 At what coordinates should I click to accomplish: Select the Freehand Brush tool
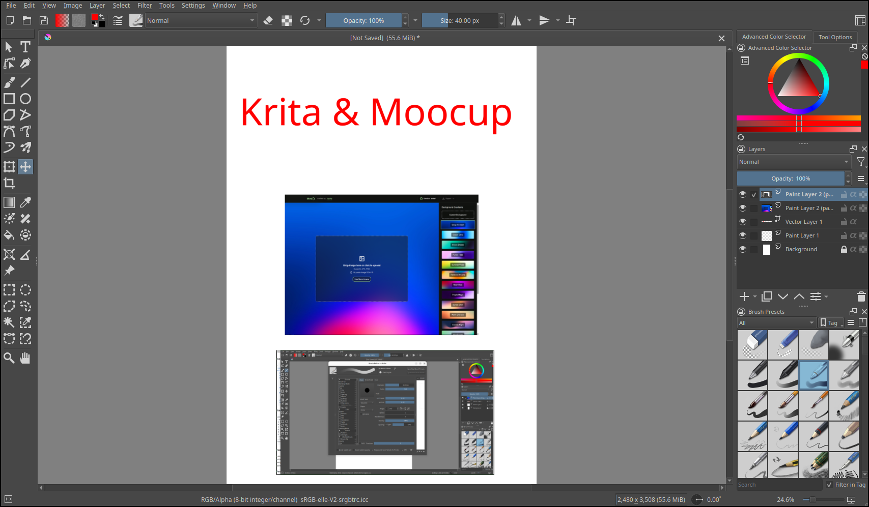[9, 82]
